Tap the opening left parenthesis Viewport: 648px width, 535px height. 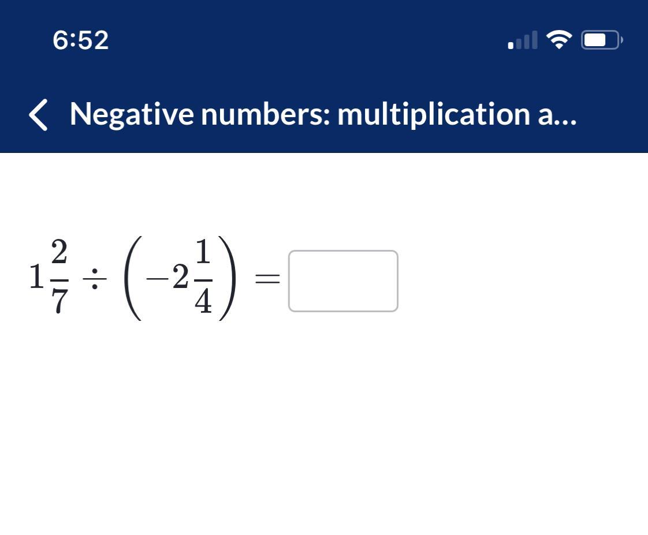[133, 278]
